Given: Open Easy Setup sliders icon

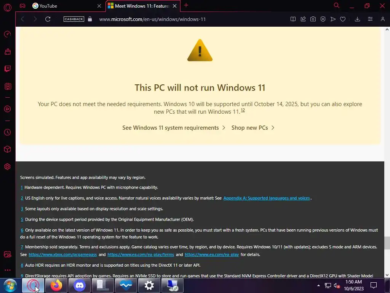Looking at the screenshot, I should (x=370, y=19).
